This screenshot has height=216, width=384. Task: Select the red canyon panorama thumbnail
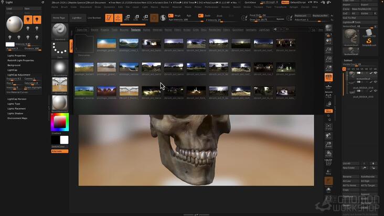point(106,91)
